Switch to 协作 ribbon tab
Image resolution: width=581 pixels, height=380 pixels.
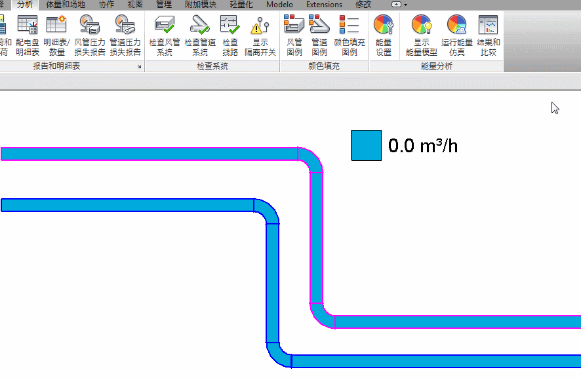pos(106,5)
